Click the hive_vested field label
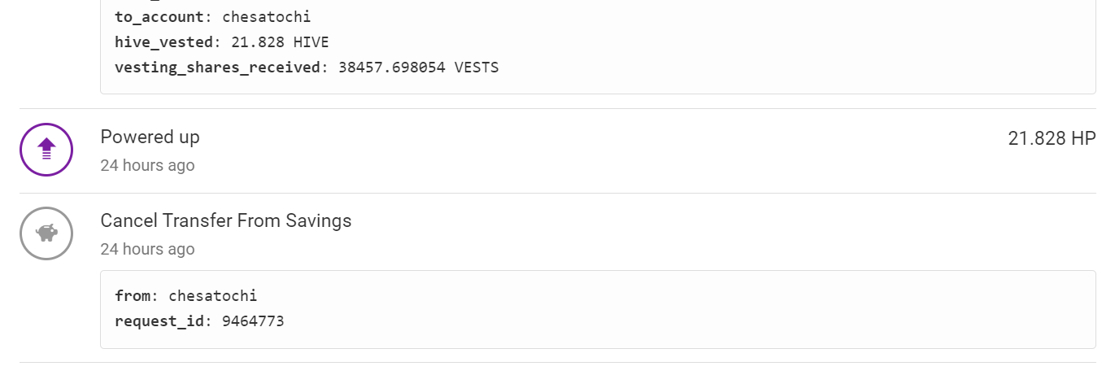 [x=163, y=41]
